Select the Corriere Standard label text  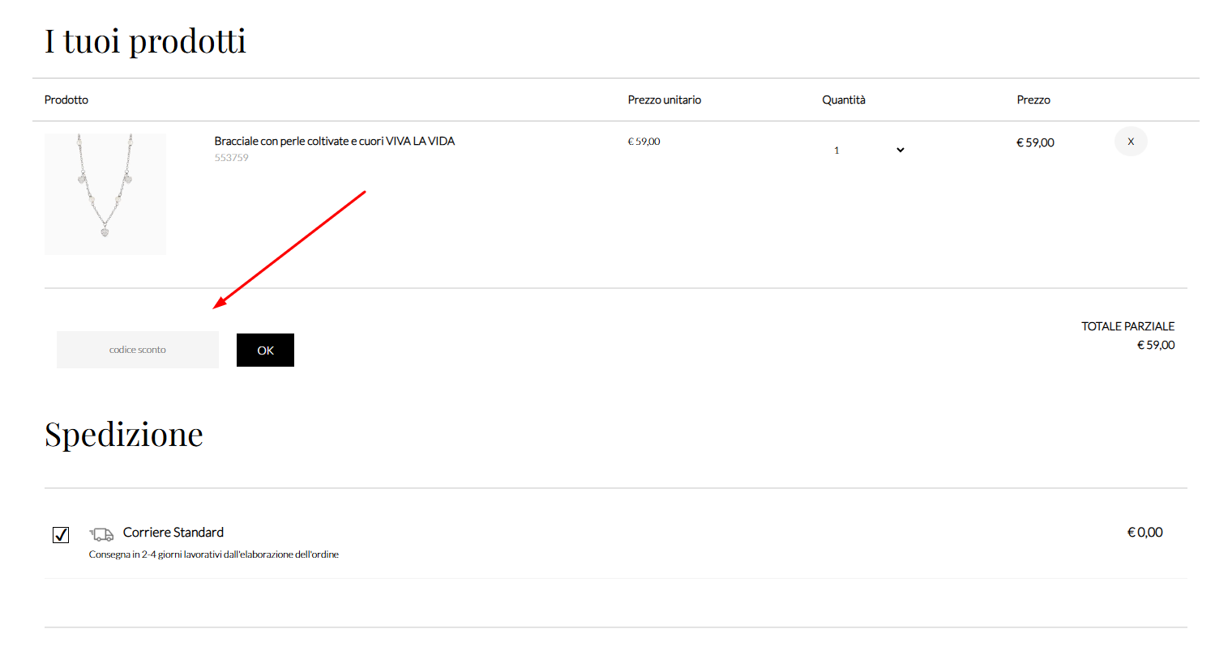173,533
